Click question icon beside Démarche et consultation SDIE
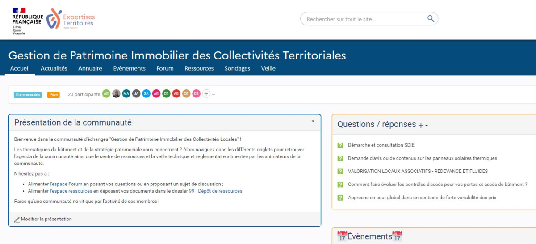 point(340,145)
